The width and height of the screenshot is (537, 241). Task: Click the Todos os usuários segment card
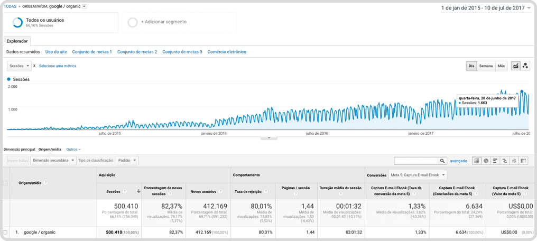pos(61,23)
